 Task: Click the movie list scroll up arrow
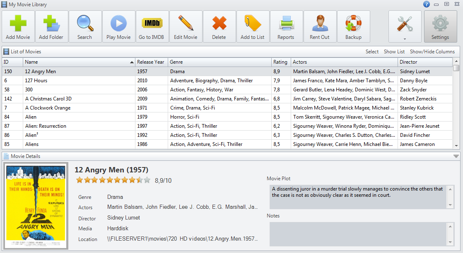[456, 61]
